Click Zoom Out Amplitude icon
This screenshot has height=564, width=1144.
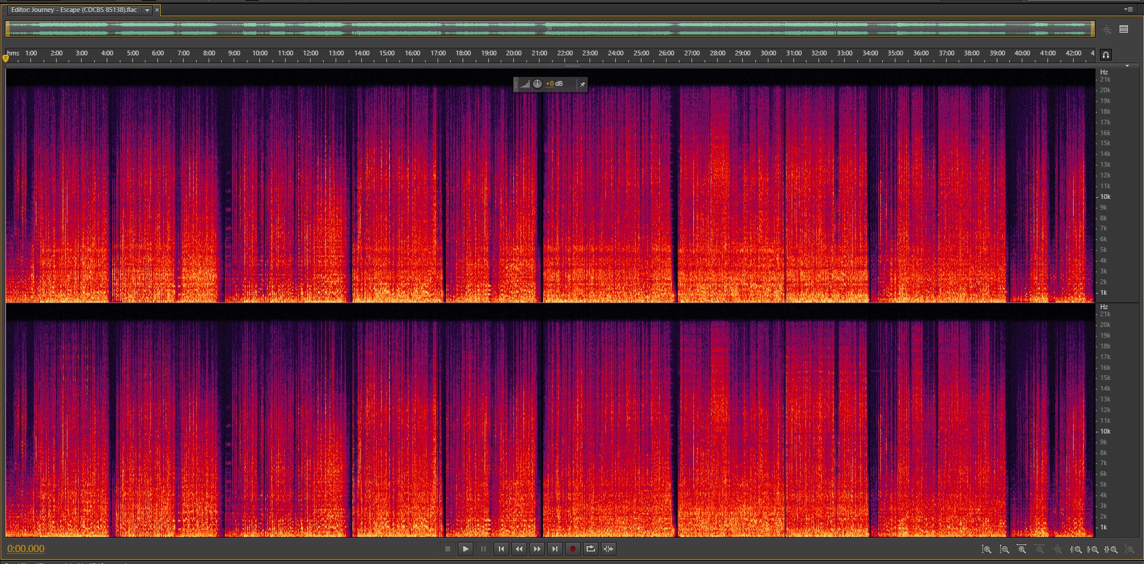click(x=1005, y=550)
